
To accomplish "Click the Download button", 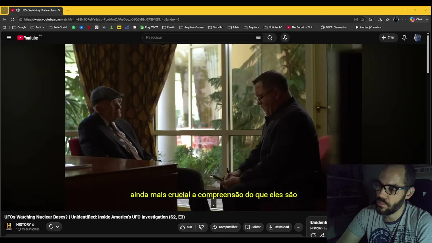I will point(279,227).
